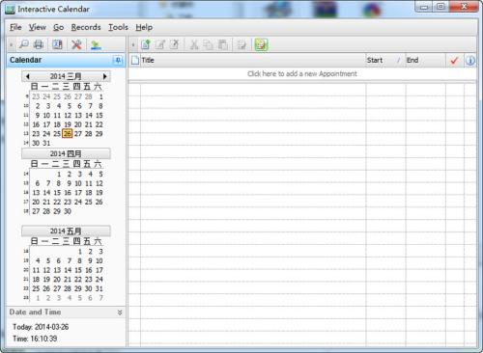This screenshot has height=353, width=483.
Task: Open the File menu
Action: pyautogui.click(x=15, y=27)
